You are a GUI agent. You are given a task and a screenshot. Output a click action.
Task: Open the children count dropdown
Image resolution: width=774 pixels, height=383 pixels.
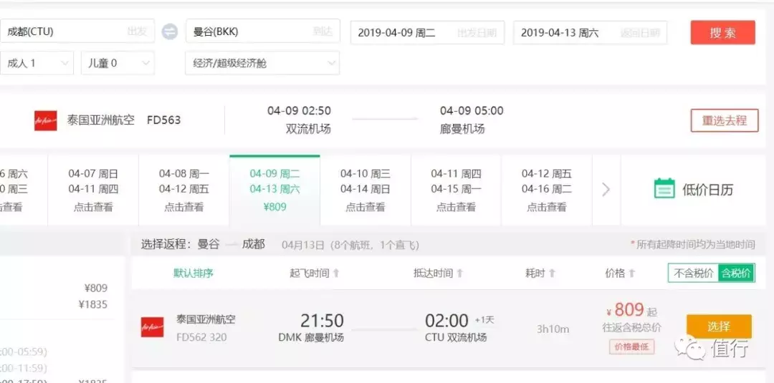[x=118, y=63]
